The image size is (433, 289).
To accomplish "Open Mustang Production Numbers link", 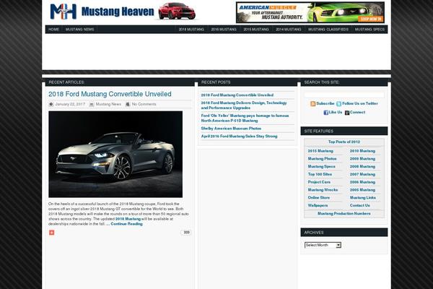I will [344, 214].
